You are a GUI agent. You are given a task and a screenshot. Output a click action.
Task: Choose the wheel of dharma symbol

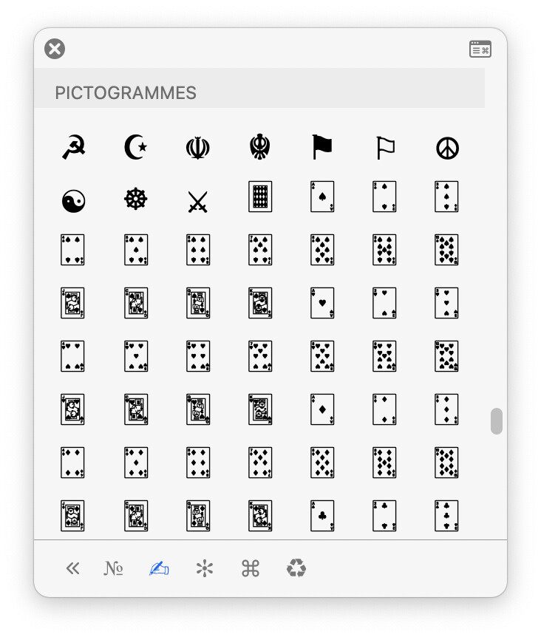[136, 199]
